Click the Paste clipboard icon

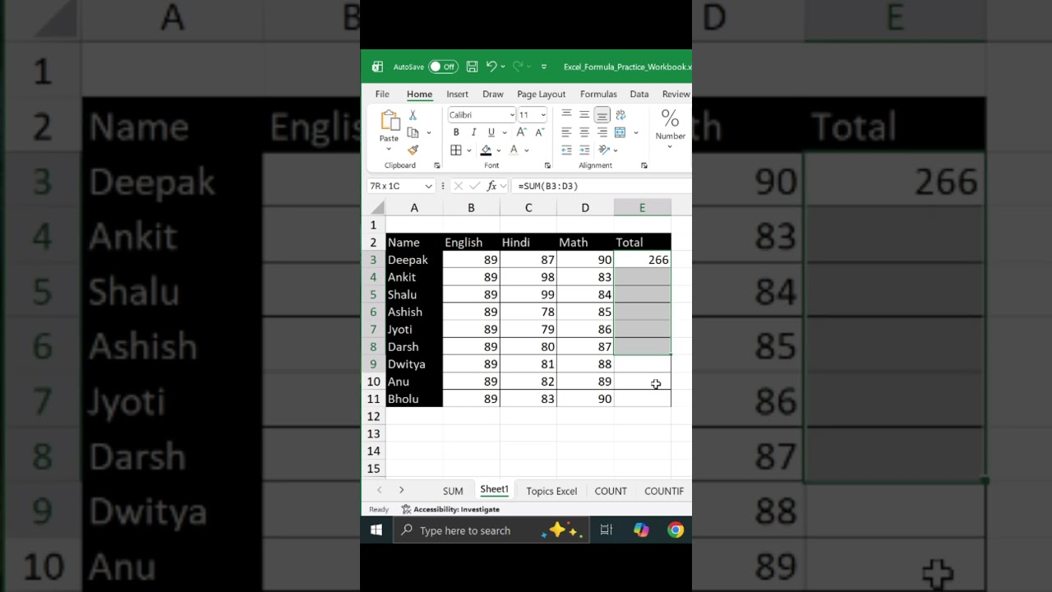[390, 121]
